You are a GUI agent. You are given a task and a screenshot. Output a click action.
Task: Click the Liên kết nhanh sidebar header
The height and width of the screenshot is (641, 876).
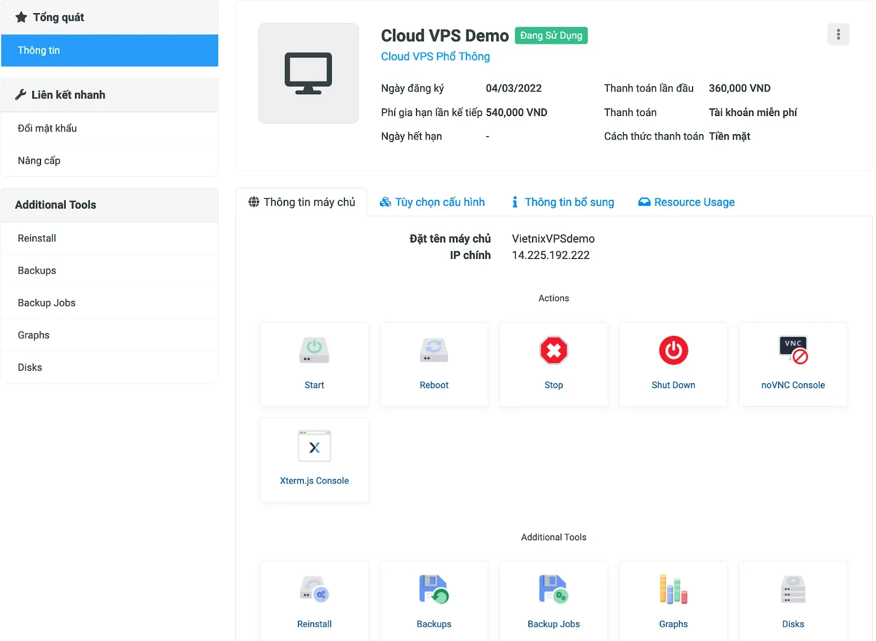point(109,95)
